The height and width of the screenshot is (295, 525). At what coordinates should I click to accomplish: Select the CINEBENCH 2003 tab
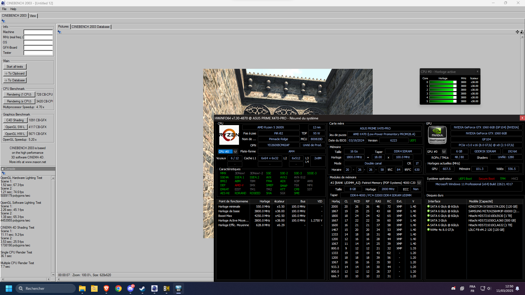14,16
